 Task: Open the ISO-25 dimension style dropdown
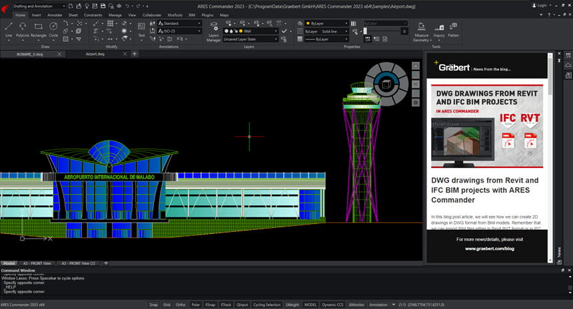click(179, 31)
